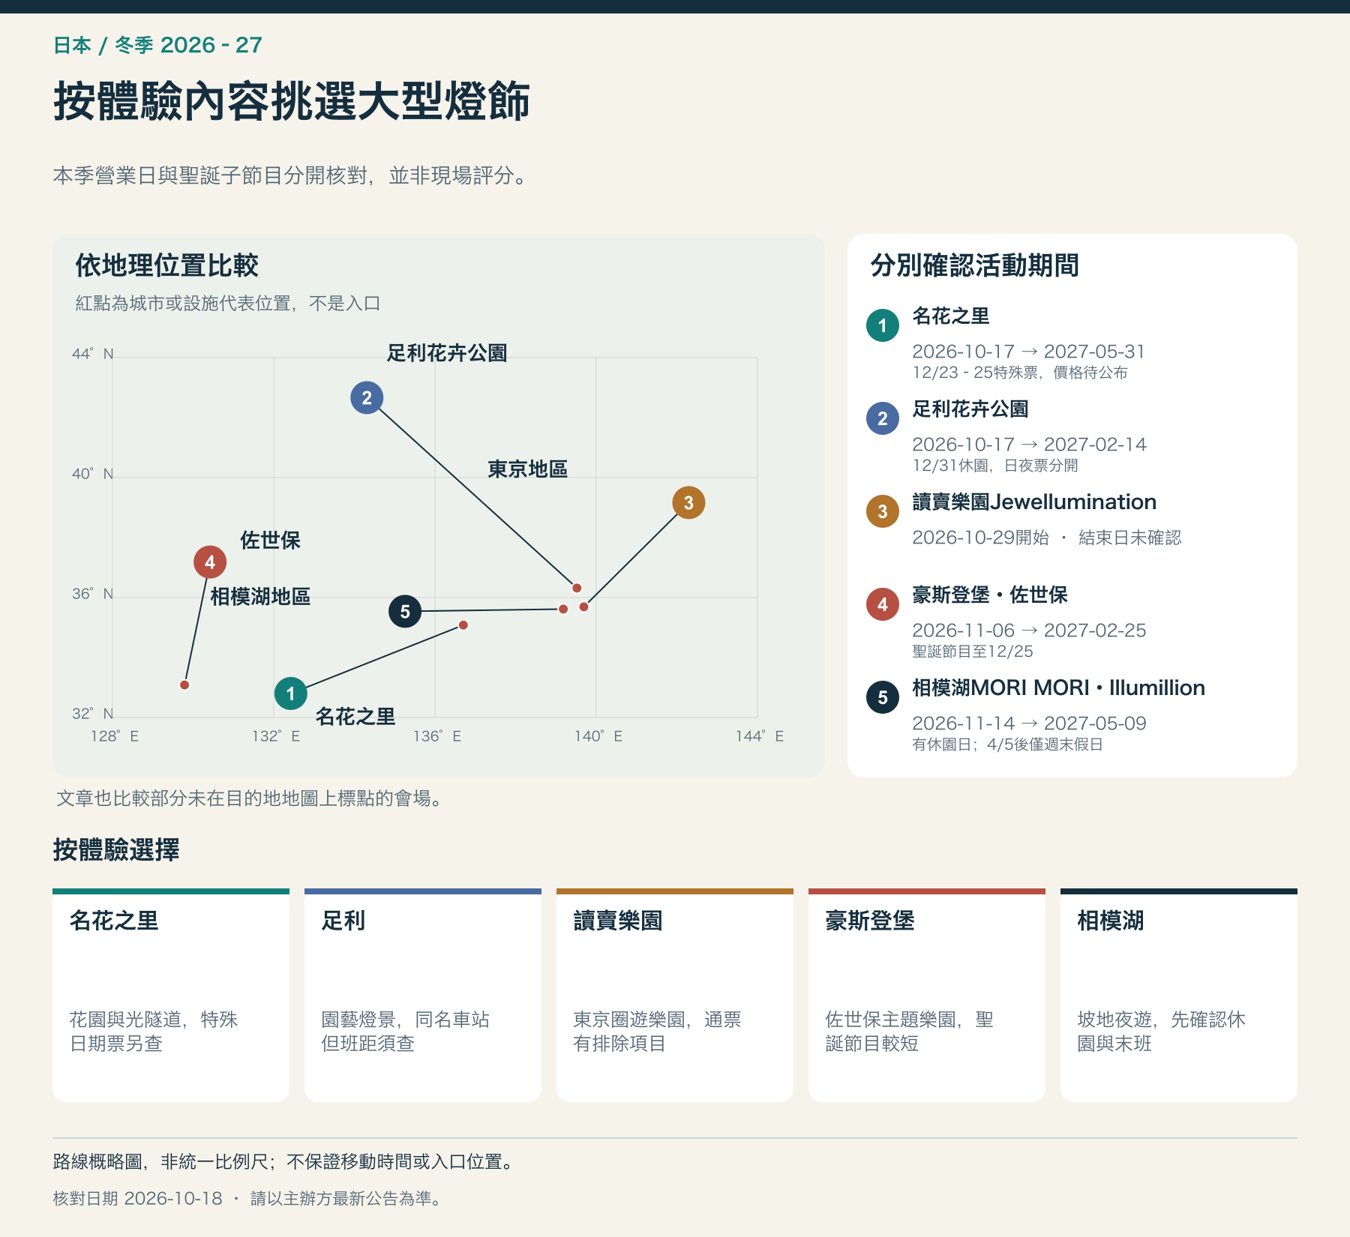Click the footer text 核對日期 2026-10-18
Viewport: 1350px width, 1237px height.
tap(137, 1198)
